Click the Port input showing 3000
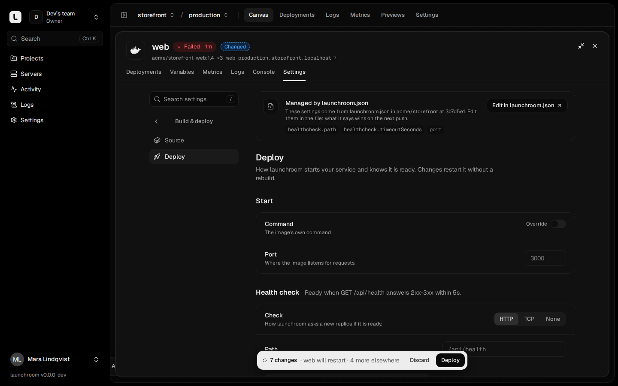 click(545, 258)
